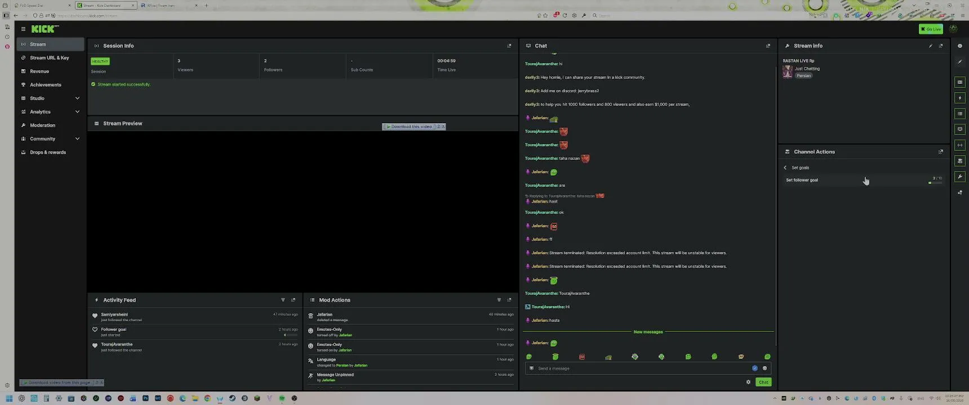Click the Set follower goal row
This screenshot has width=969, height=405.
click(864, 180)
